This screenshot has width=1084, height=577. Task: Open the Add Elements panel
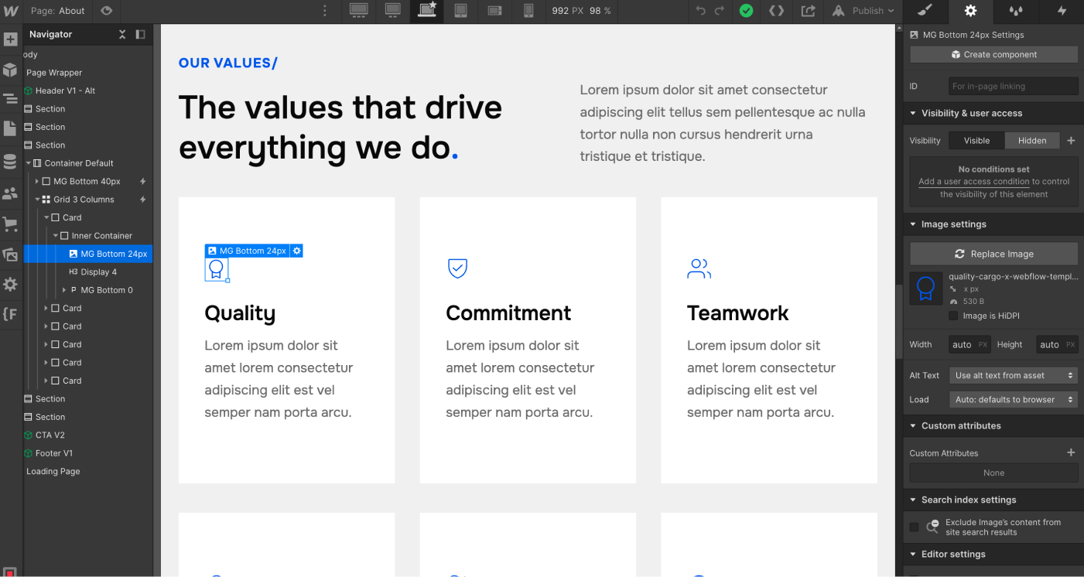click(x=11, y=39)
